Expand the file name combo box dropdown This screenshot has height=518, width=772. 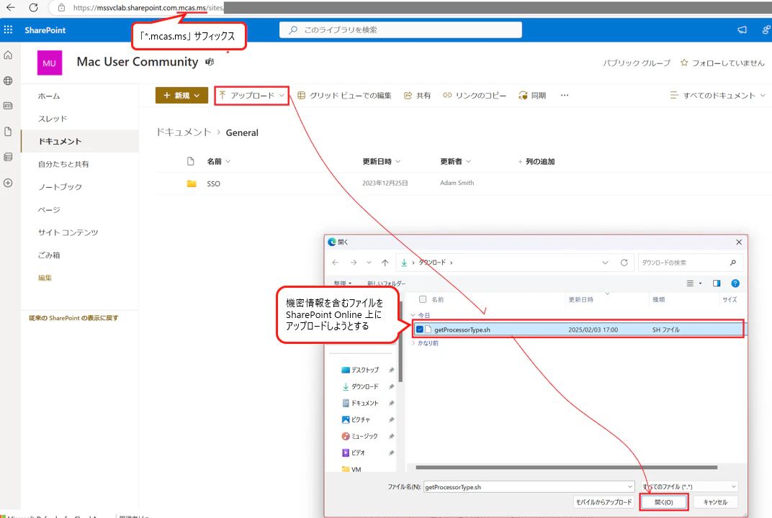tap(629, 486)
